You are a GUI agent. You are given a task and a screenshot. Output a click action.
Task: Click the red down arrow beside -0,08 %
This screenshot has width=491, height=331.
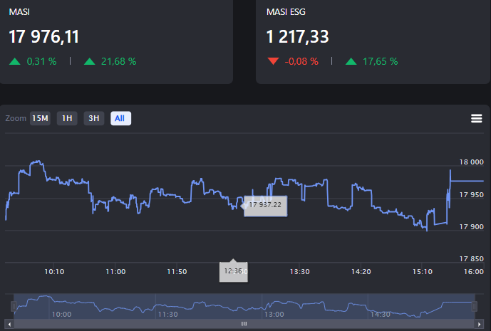tap(273, 61)
